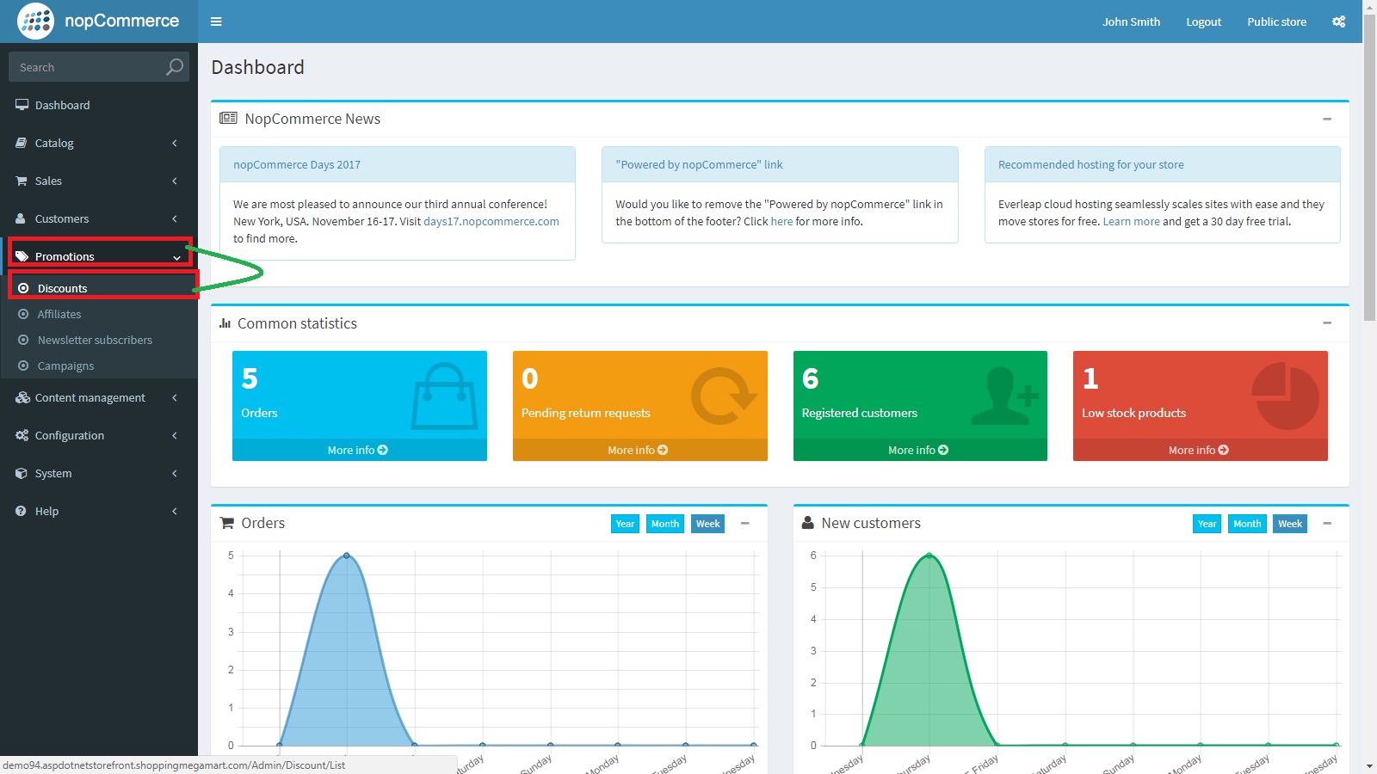This screenshot has width=1377, height=774.
Task: Expand the Catalog menu chevron
Action: pos(175,143)
